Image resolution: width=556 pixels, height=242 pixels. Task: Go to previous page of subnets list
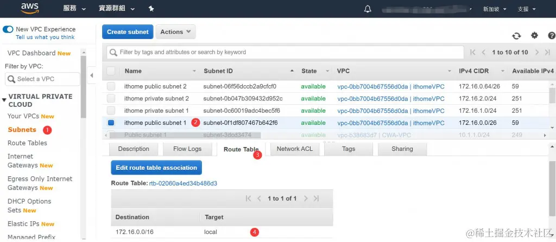tap(484, 53)
